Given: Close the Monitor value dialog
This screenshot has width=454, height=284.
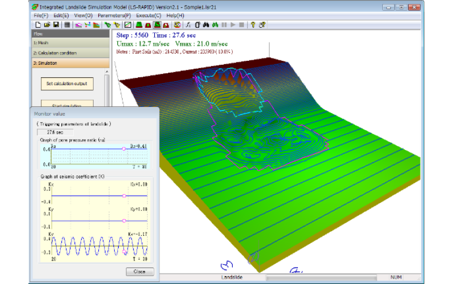Looking at the screenshot, I should [140, 272].
